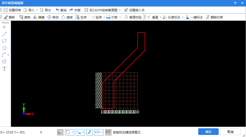Click the red insertion point on the section

point(102,108)
